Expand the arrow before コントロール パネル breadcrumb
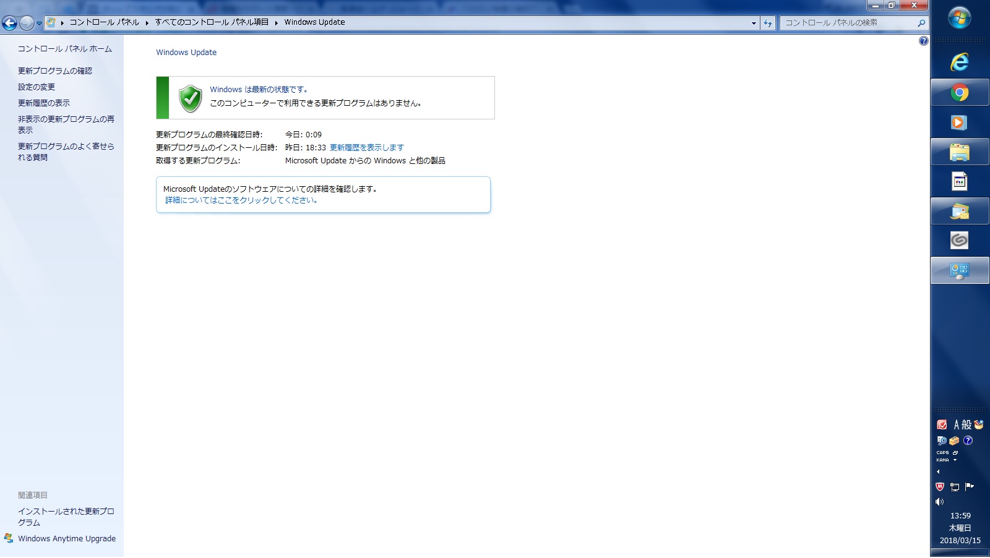990x558 pixels. (x=62, y=23)
